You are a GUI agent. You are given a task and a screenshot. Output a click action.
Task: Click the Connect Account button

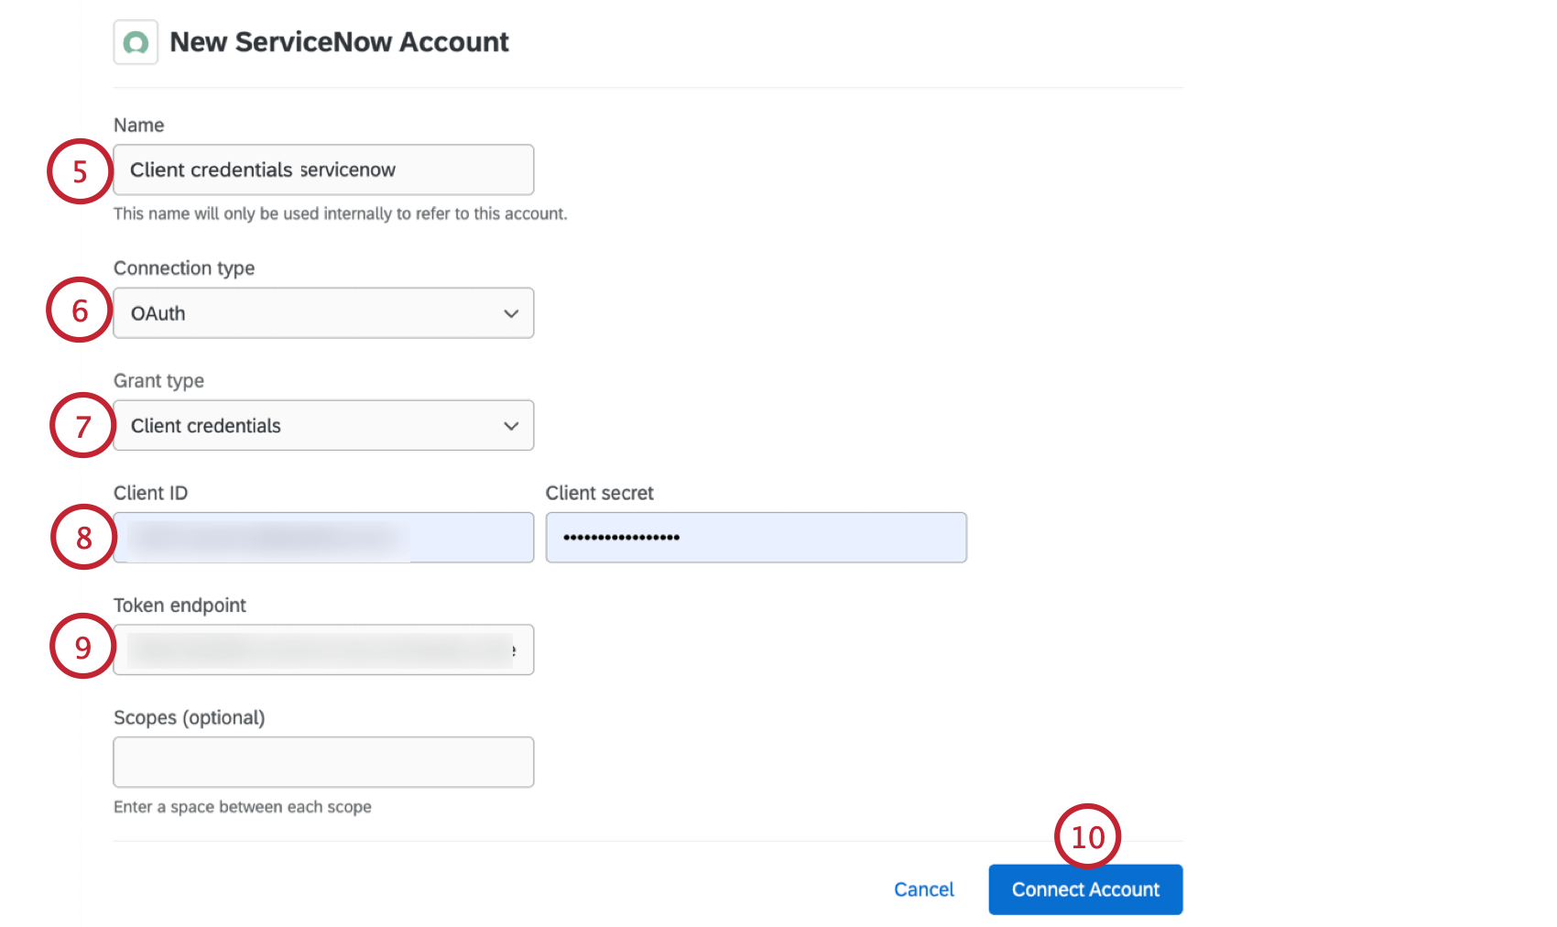point(1085,889)
